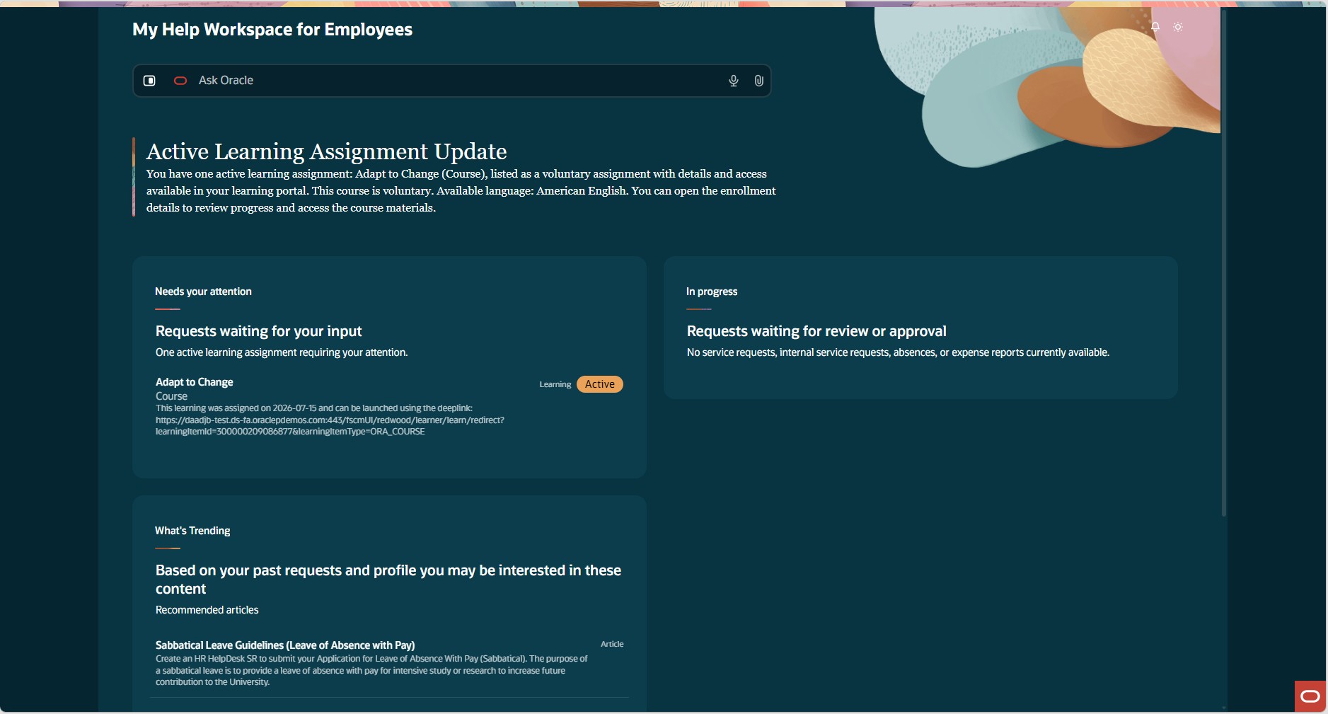Open the learning deeplink URL text
The width and height of the screenshot is (1328, 714).
tap(330, 426)
